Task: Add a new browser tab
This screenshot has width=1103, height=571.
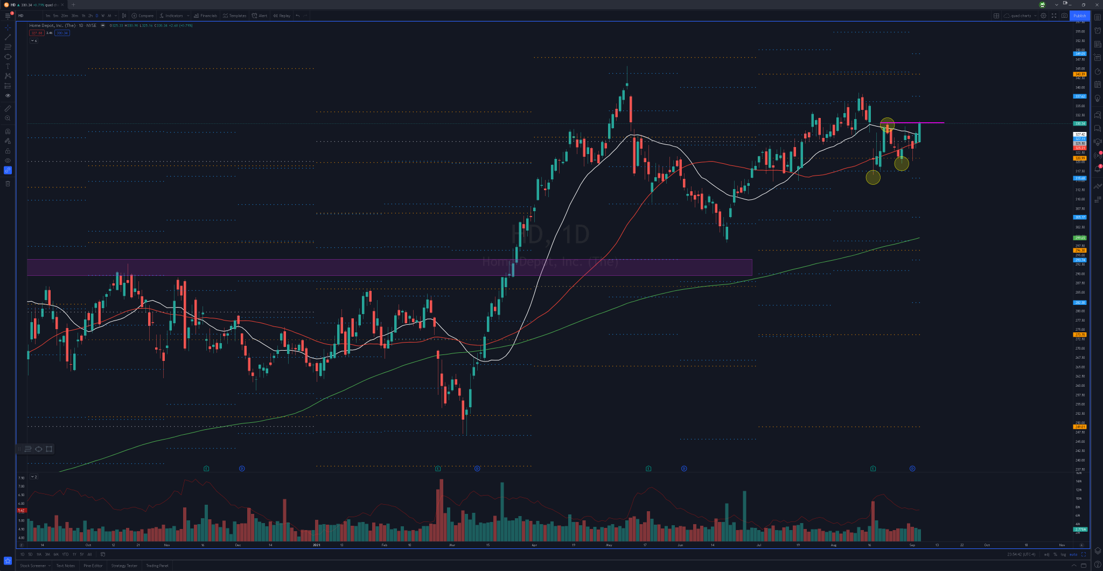Action: (73, 5)
